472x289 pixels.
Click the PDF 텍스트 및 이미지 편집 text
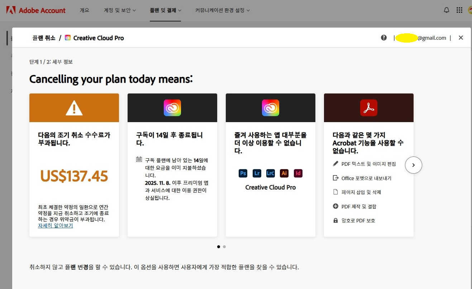tap(369, 164)
